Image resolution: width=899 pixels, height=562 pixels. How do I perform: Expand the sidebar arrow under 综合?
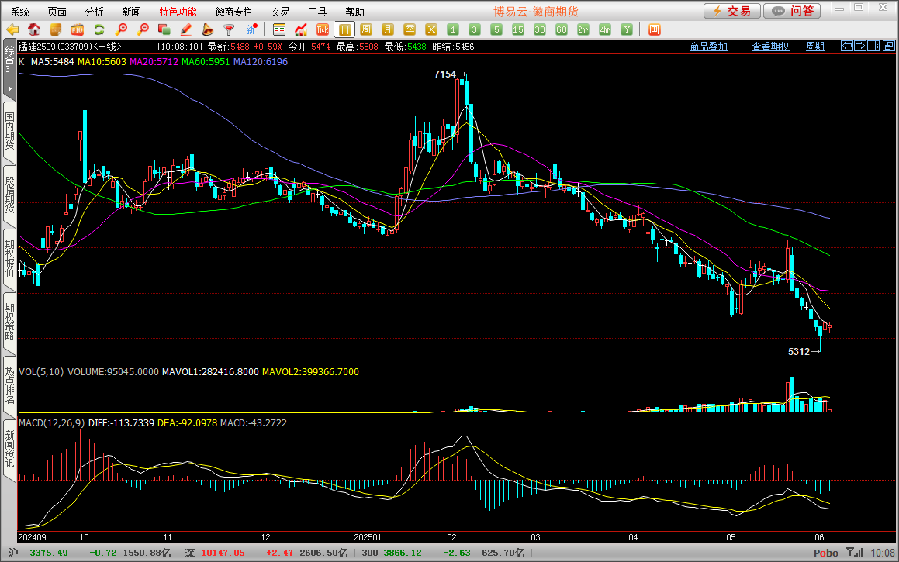pyautogui.click(x=9, y=89)
